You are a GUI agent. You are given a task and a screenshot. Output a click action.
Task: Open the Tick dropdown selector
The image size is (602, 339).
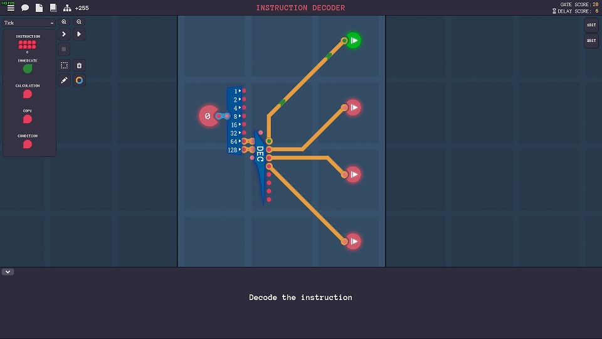pyautogui.click(x=29, y=23)
